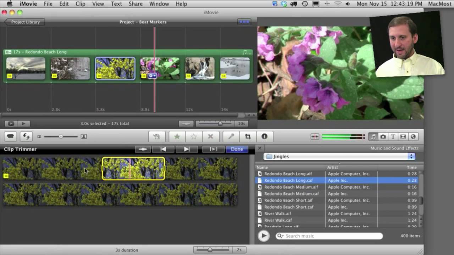Click the Search music field
This screenshot has width=454, height=255.
click(329, 236)
